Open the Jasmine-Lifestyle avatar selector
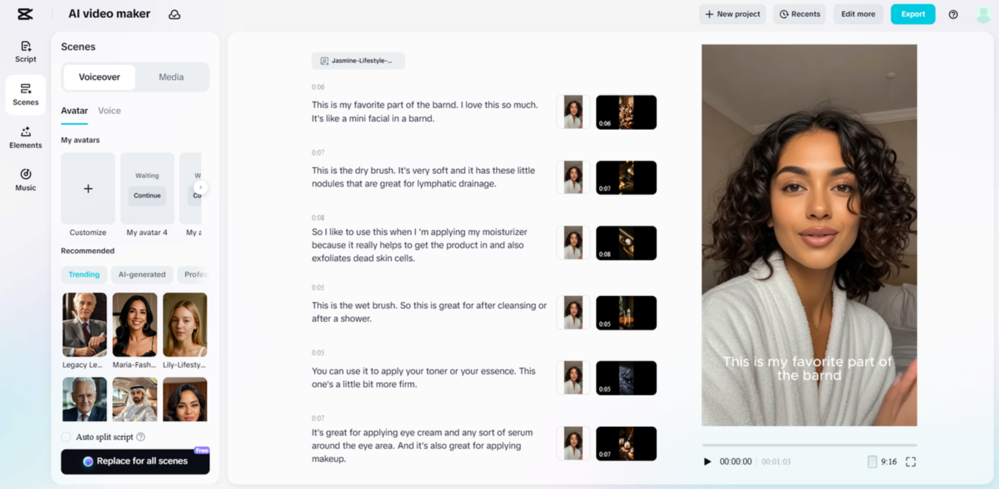Viewport: 999px width, 489px height. coord(358,61)
